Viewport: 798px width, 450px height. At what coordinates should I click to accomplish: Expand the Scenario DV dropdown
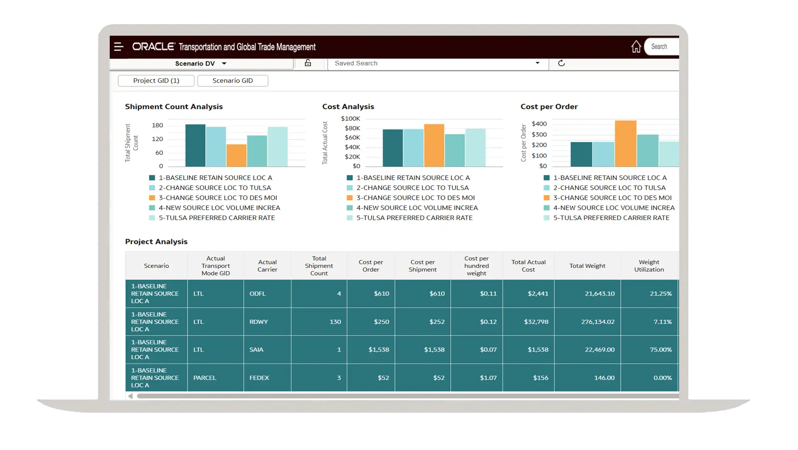point(224,64)
